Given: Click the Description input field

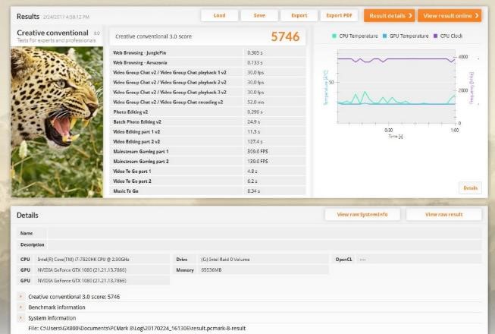Looking at the screenshot, I should click(265, 244).
